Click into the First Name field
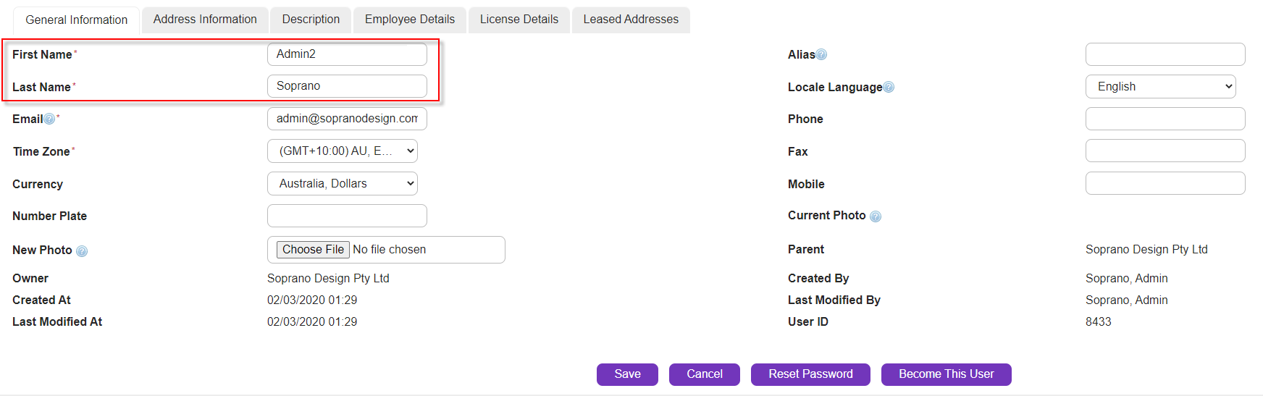This screenshot has height=396, width=1263. click(347, 54)
